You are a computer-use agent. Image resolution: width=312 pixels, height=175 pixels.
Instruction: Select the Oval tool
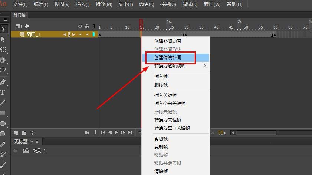tap(3, 124)
